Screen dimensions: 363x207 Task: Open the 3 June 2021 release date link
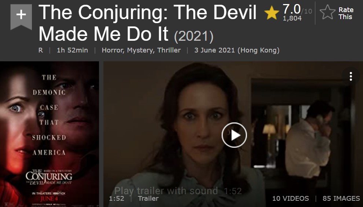(x=237, y=50)
